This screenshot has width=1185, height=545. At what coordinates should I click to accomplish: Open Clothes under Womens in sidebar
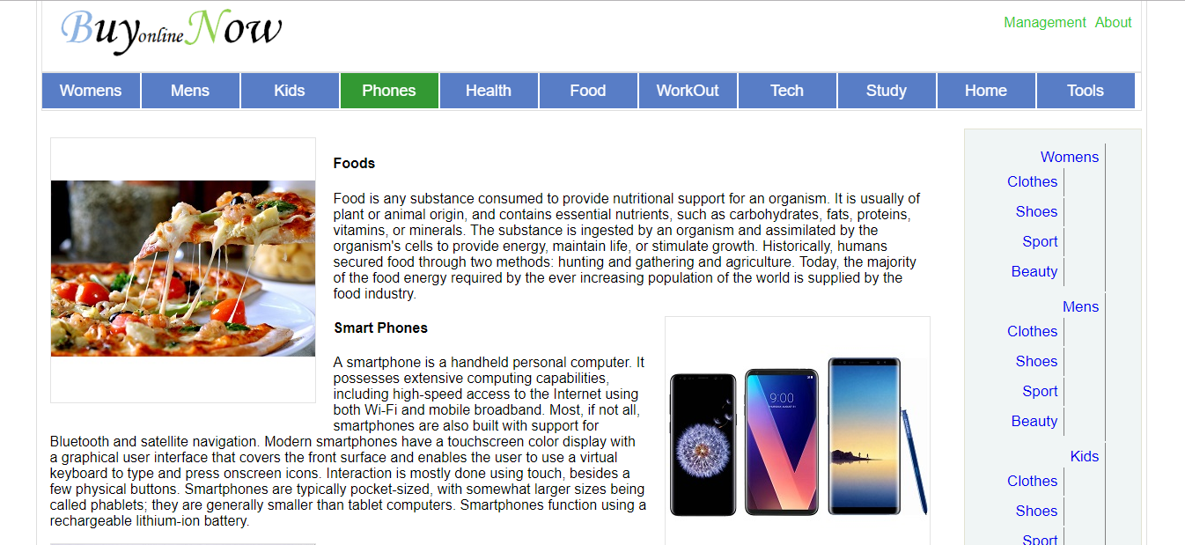point(1033,181)
